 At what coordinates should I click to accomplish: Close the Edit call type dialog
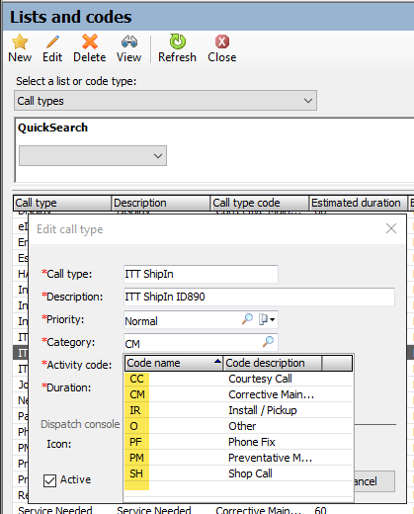(391, 228)
